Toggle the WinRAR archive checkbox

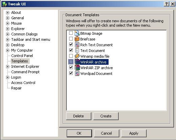pos(71,62)
